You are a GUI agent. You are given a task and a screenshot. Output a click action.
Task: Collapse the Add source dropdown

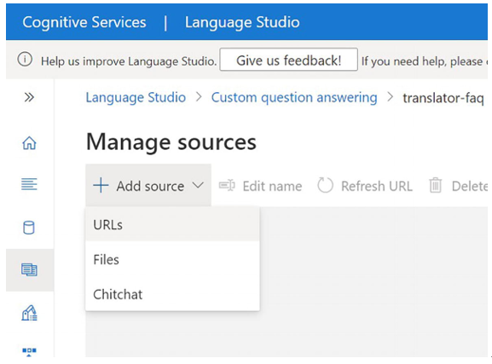pyautogui.click(x=148, y=186)
